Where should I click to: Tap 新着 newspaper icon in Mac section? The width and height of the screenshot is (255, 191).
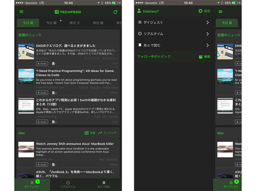pos(87,133)
